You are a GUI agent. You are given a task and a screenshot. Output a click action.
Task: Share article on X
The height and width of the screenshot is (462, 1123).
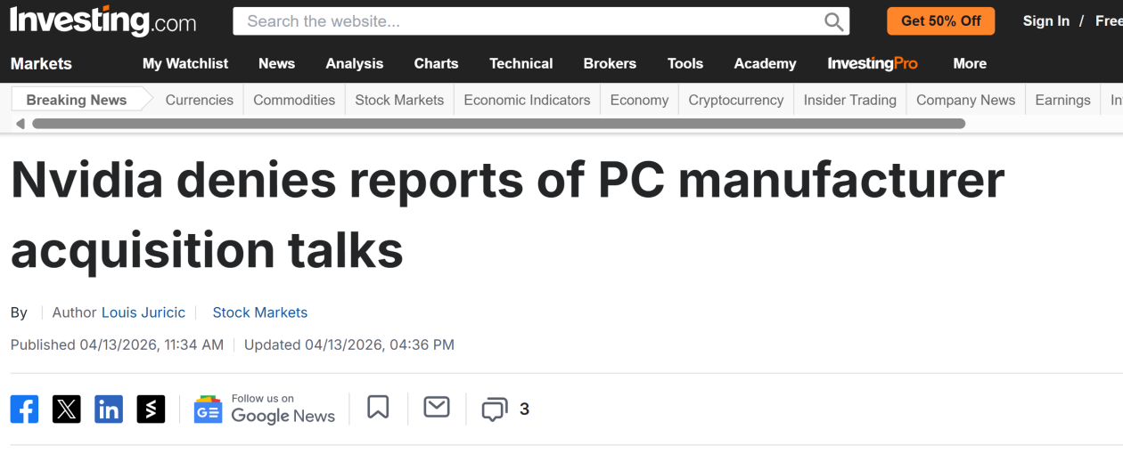(67, 409)
